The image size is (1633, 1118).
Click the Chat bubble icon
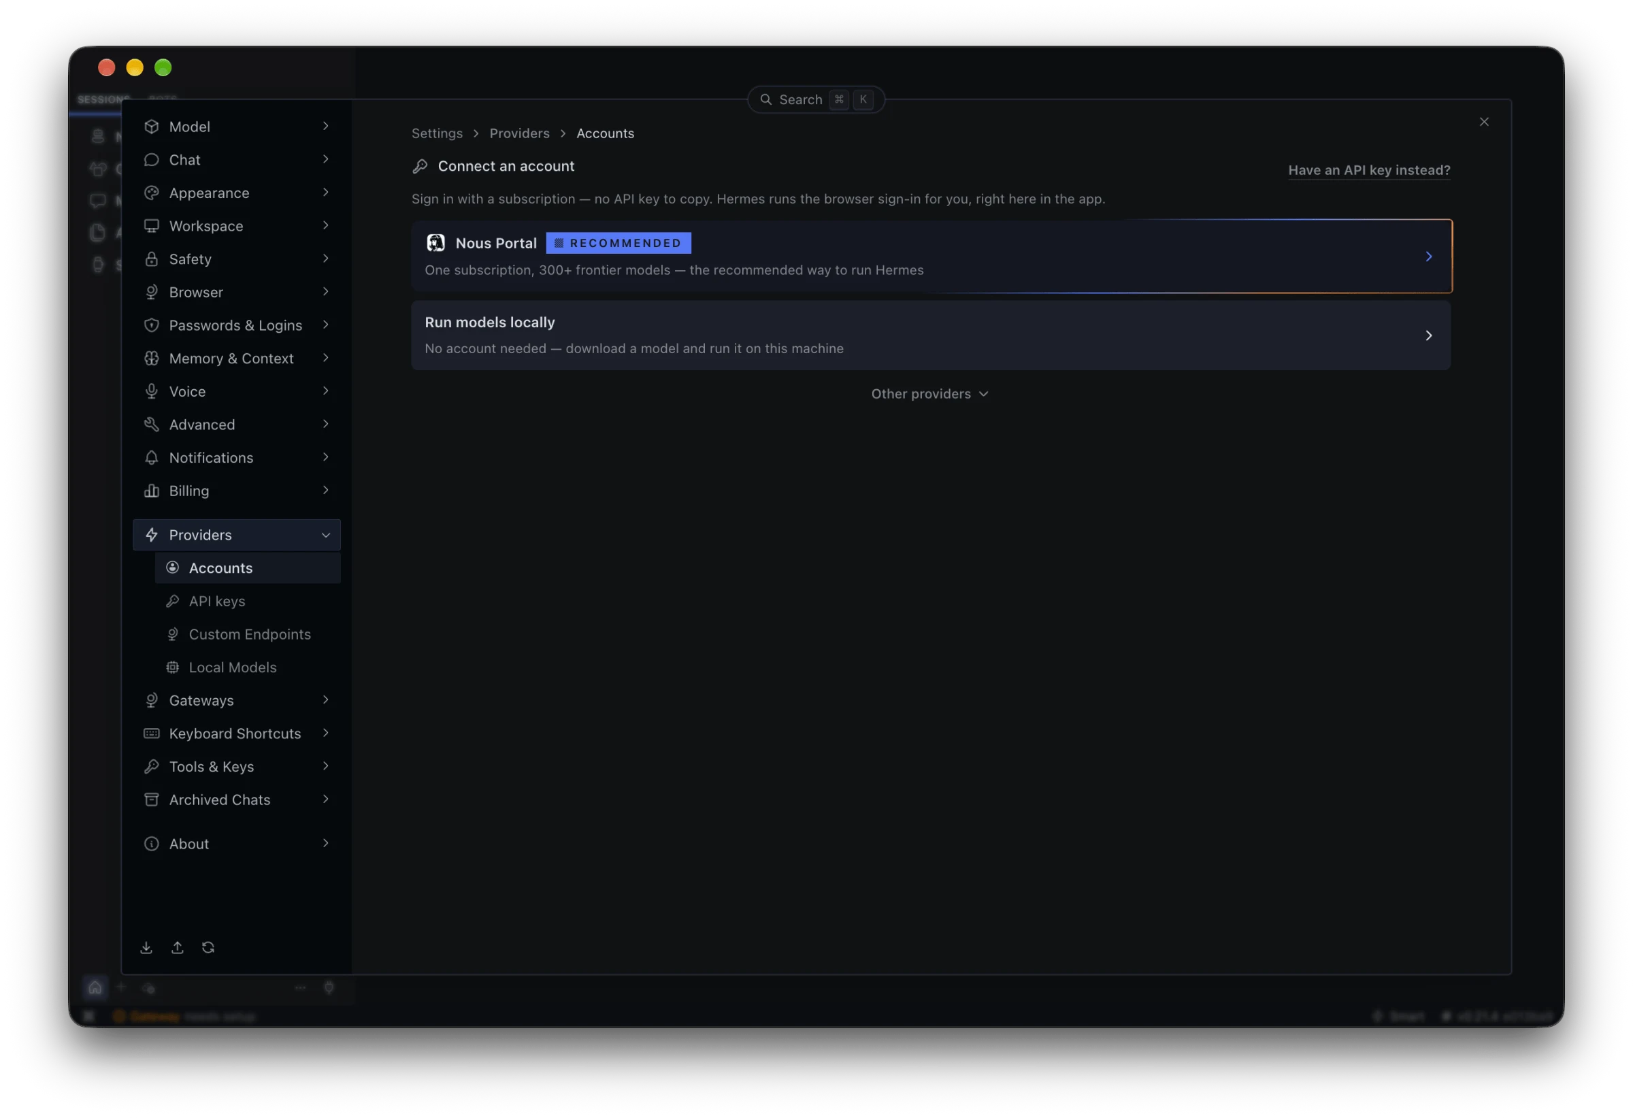(x=151, y=159)
